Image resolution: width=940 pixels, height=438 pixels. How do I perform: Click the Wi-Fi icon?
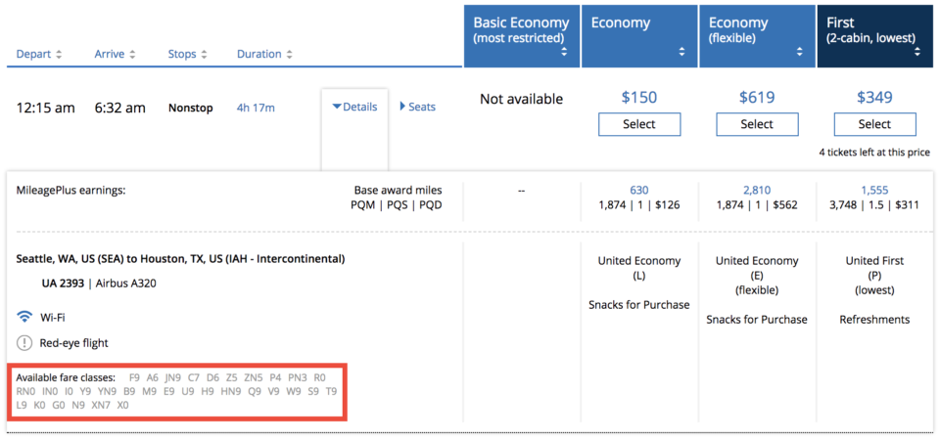point(24,317)
